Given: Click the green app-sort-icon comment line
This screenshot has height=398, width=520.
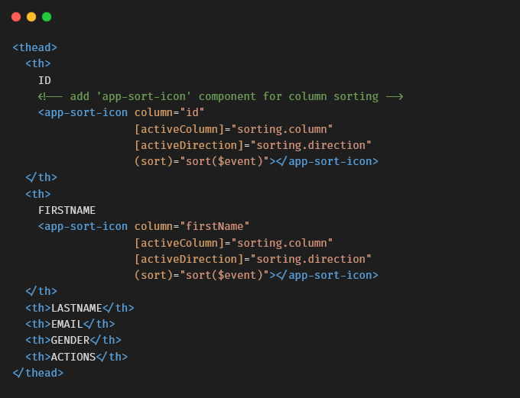Looking at the screenshot, I should pos(220,96).
